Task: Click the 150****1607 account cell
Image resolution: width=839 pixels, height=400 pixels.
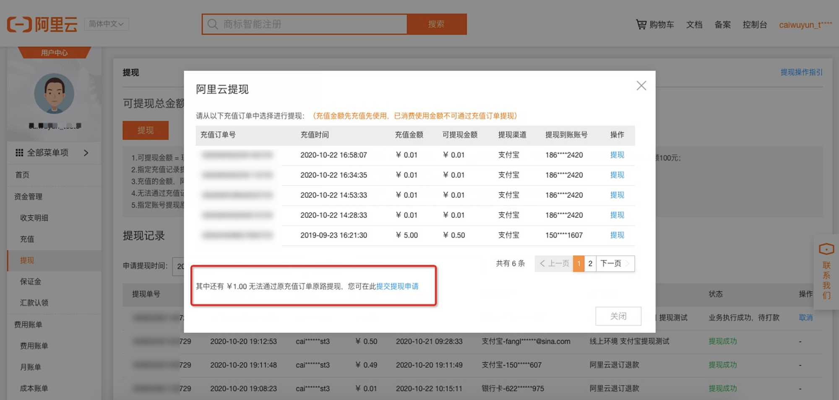Action: [564, 235]
